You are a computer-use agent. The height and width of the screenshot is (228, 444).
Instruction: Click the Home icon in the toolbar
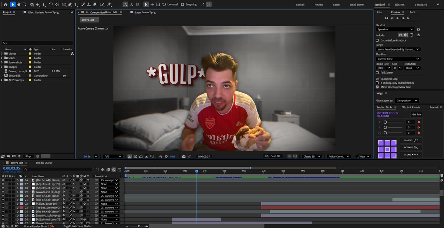click(x=5, y=4)
